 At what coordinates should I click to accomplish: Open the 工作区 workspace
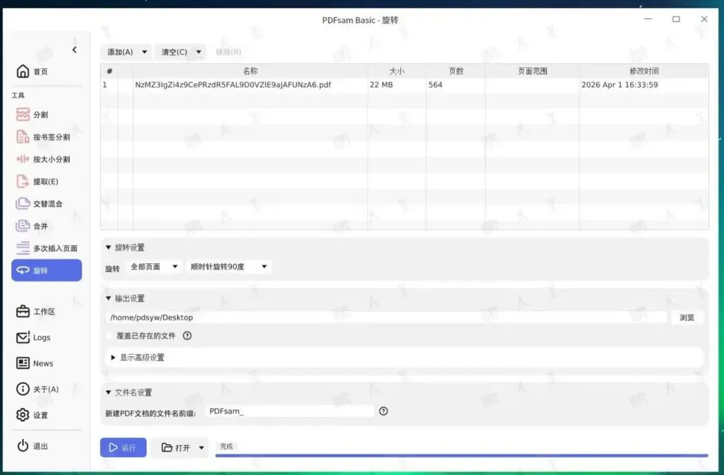pyautogui.click(x=46, y=312)
